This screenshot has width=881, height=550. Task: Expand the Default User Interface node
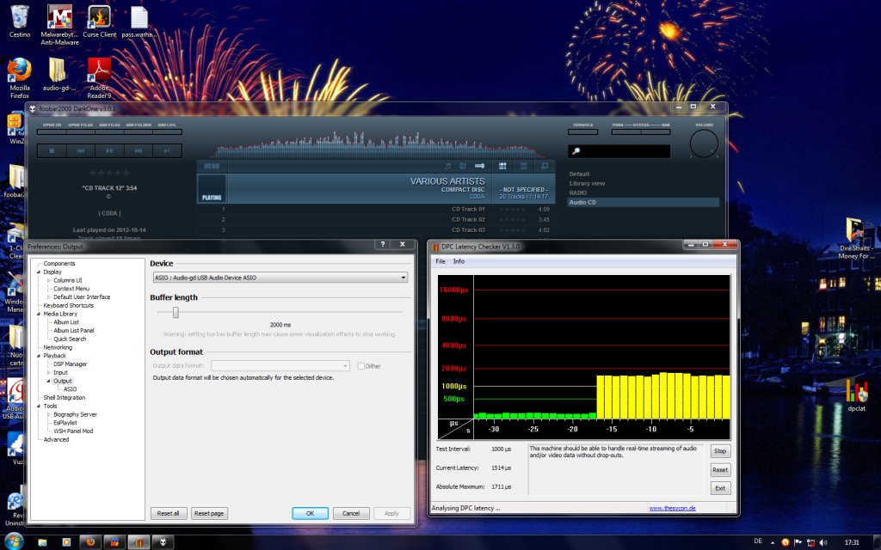(49, 297)
